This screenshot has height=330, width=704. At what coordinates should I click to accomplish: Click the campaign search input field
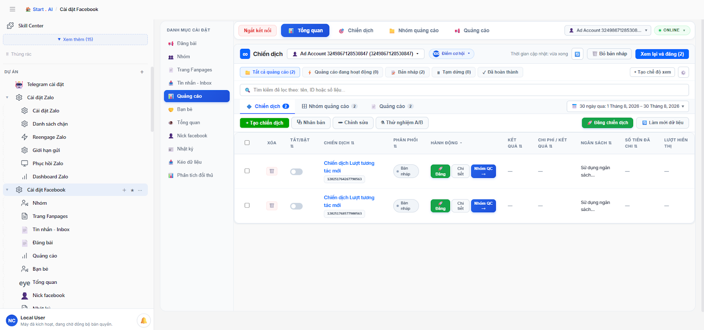(464, 90)
